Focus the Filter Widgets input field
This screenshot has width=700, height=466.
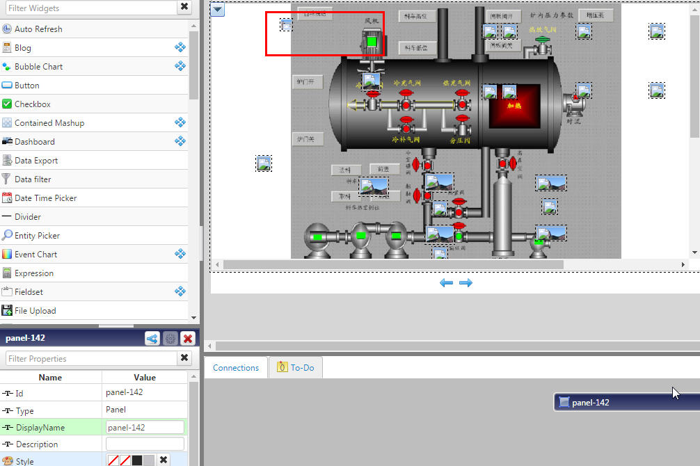click(91, 8)
